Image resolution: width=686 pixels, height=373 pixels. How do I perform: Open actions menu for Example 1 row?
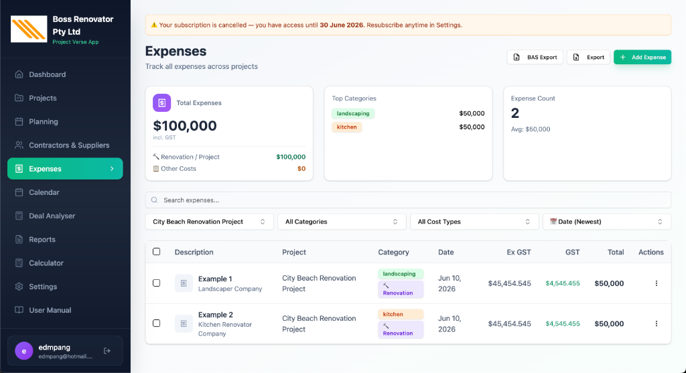coord(657,283)
